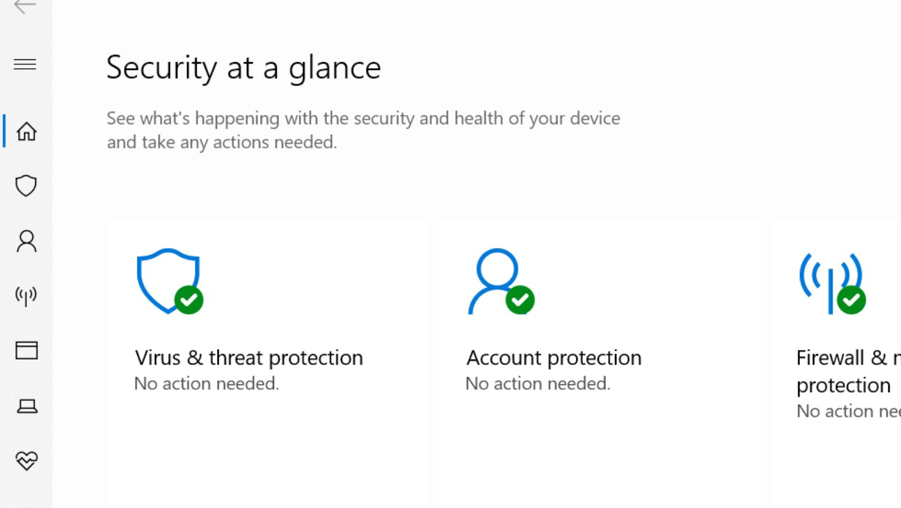Expand the hamburger navigation menu
The height and width of the screenshot is (508, 901).
click(25, 64)
